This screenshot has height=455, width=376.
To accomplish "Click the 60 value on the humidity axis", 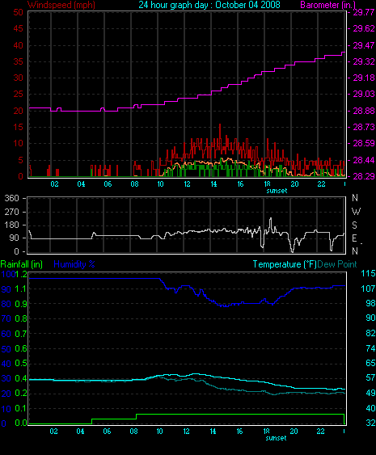I will coord(6,334).
